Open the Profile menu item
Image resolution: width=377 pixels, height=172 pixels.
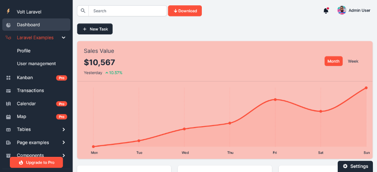point(24,51)
